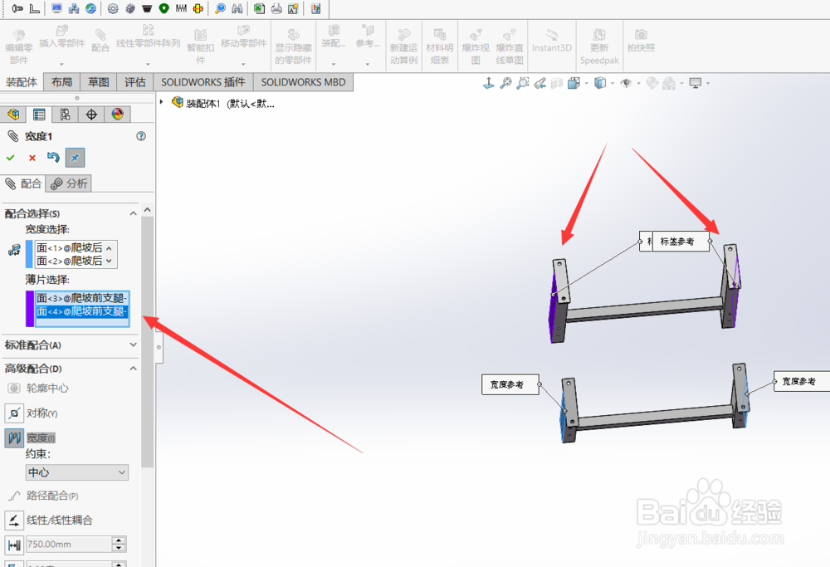Select 面<4>@爬坡前支腿 in tab selection

coord(82,311)
